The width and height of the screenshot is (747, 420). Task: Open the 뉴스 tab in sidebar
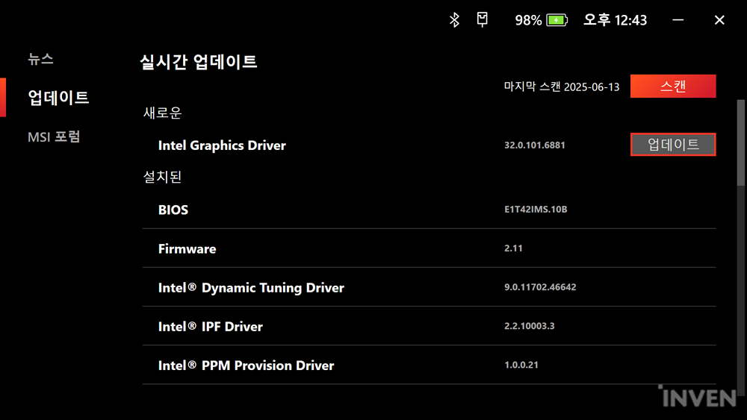click(x=40, y=59)
